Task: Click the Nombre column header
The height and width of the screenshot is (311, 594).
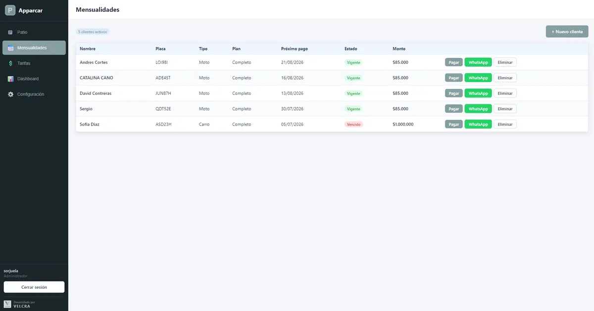Action: [88, 49]
